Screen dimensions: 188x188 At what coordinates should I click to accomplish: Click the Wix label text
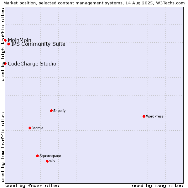click(52, 161)
